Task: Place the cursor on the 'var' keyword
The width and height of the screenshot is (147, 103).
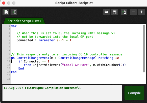Action: click(14, 26)
